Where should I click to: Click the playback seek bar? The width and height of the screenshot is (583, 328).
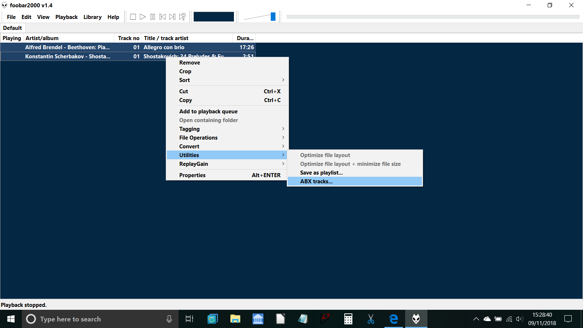pos(433,17)
